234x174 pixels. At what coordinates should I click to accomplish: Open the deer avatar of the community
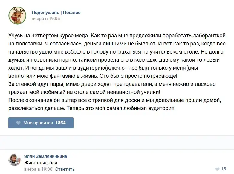pos(17,16)
